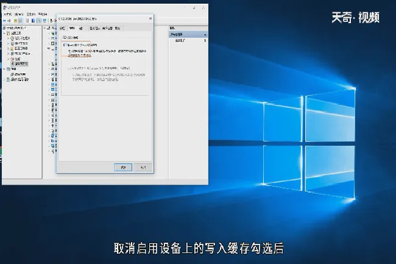The width and height of the screenshot is (396, 264).
Task: Click the Shared Folders icon in left tree
Action: click(x=12, y=49)
